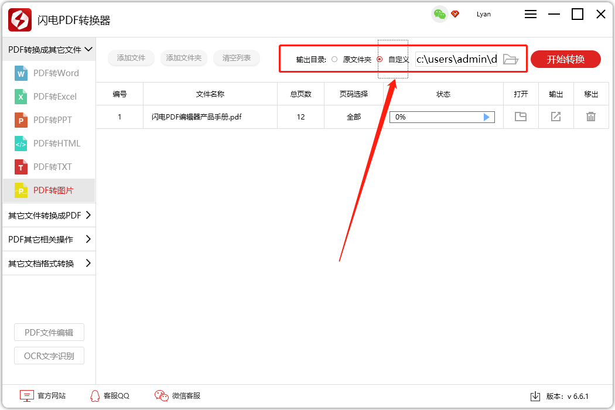Screen dimensions: 615x410
Task: Start row conversion with blue play arrow
Action: point(486,117)
